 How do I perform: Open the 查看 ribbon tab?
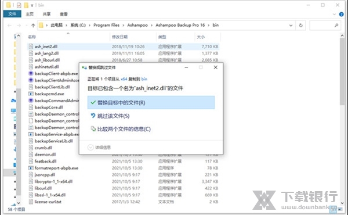point(64,14)
